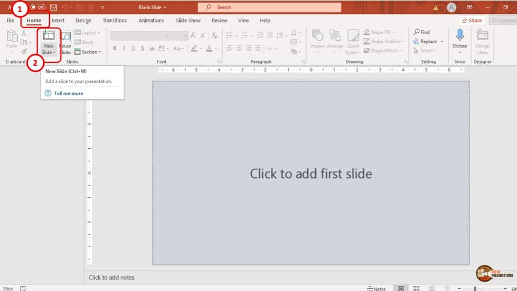Viewport: 517px width, 291px height.
Task: Open the Shape Fill dropdown
Action: pos(379,32)
